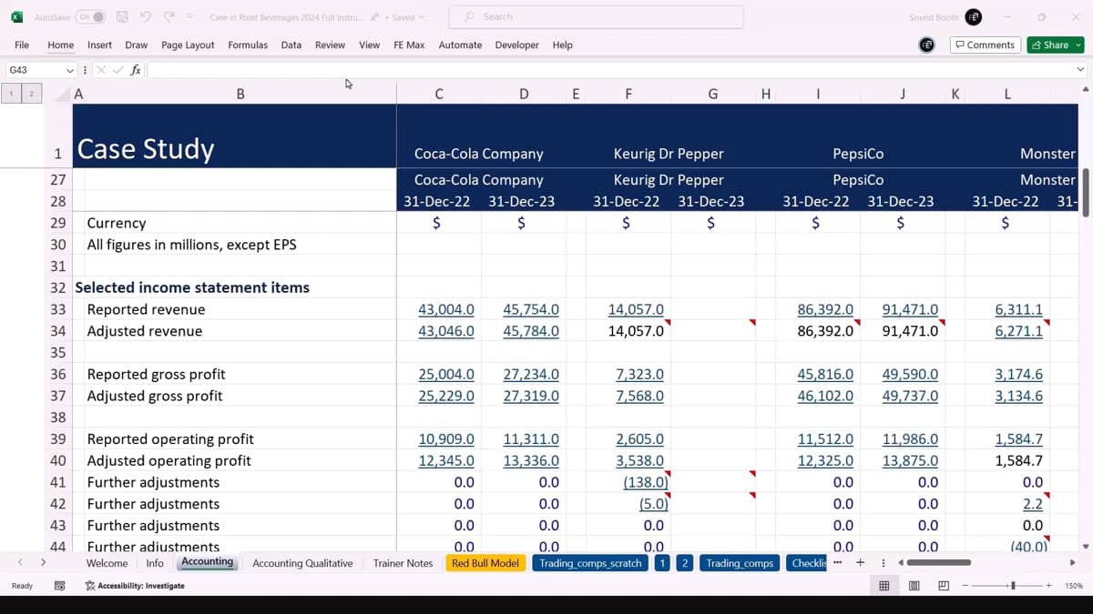
Task: Switch to Accounting Qualitative sheet tab
Action: coord(302,563)
